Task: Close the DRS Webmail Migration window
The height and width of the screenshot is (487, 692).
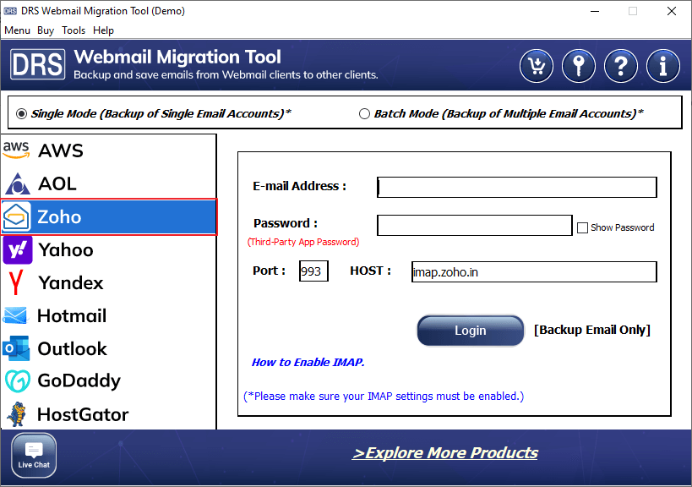Action: (672, 11)
